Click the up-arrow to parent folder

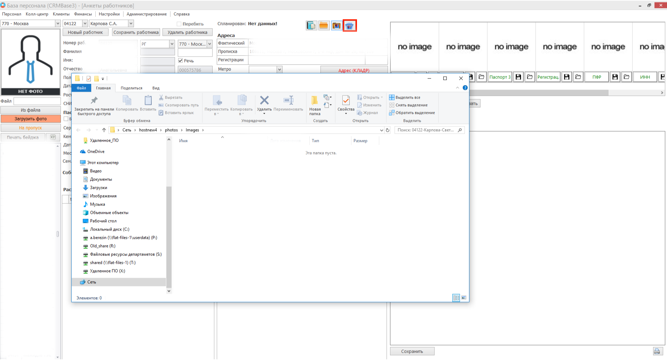[104, 130]
